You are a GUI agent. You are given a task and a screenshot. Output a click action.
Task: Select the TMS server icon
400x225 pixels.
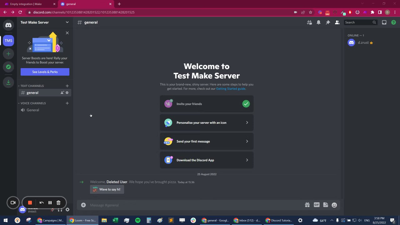point(8,41)
